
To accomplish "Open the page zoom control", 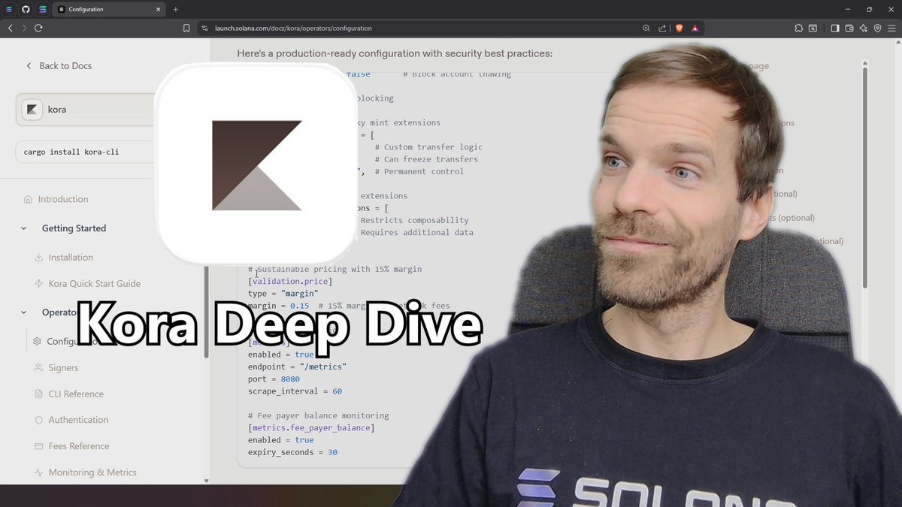I will tap(646, 28).
